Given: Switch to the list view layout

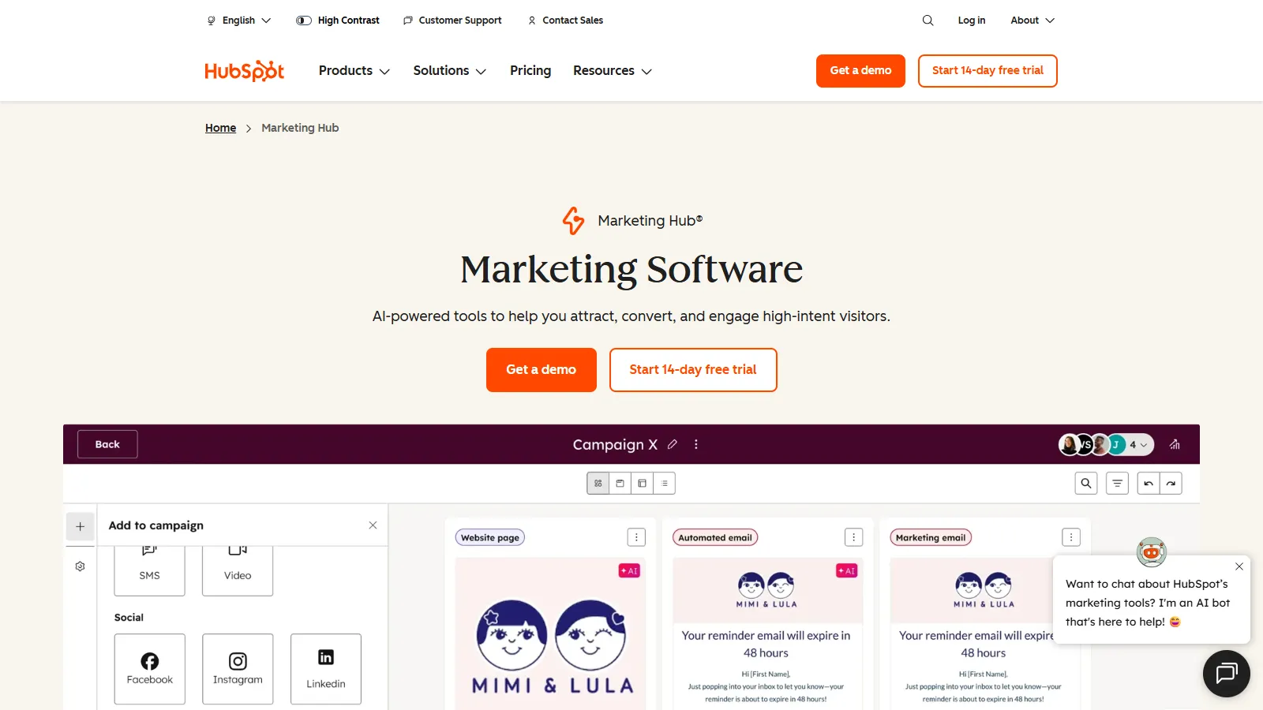Looking at the screenshot, I should tap(664, 483).
